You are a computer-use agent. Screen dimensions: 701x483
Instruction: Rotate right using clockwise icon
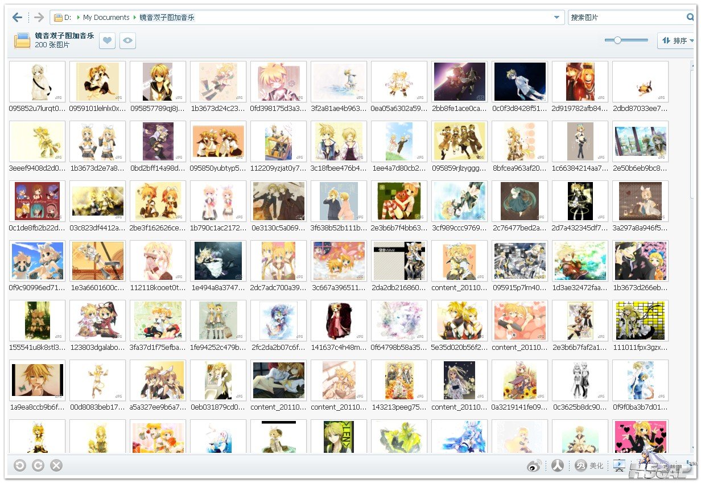[38, 465]
